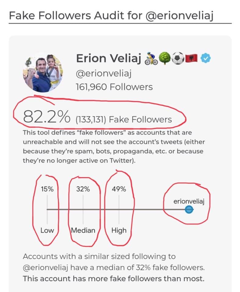Screen dimensions: 240x292
Task: Open Erion Veliaj's profile photo
Action: (43, 73)
